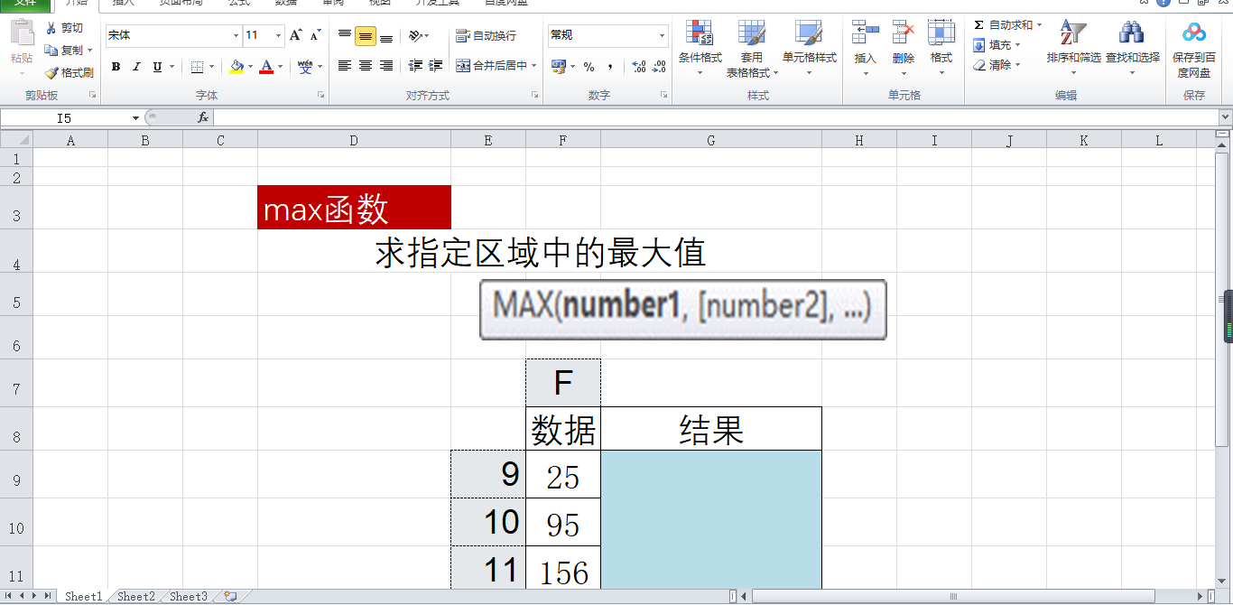Increase font size with the large A icon
This screenshot has height=605, width=1233.
click(295, 35)
